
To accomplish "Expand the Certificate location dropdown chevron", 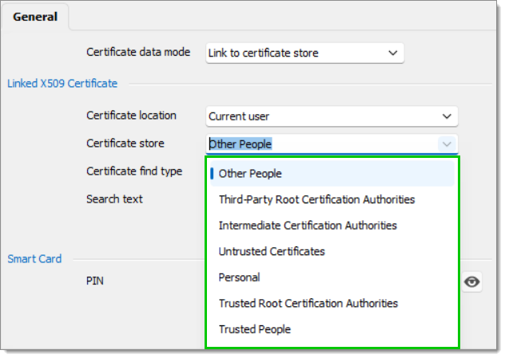I will coord(447,116).
